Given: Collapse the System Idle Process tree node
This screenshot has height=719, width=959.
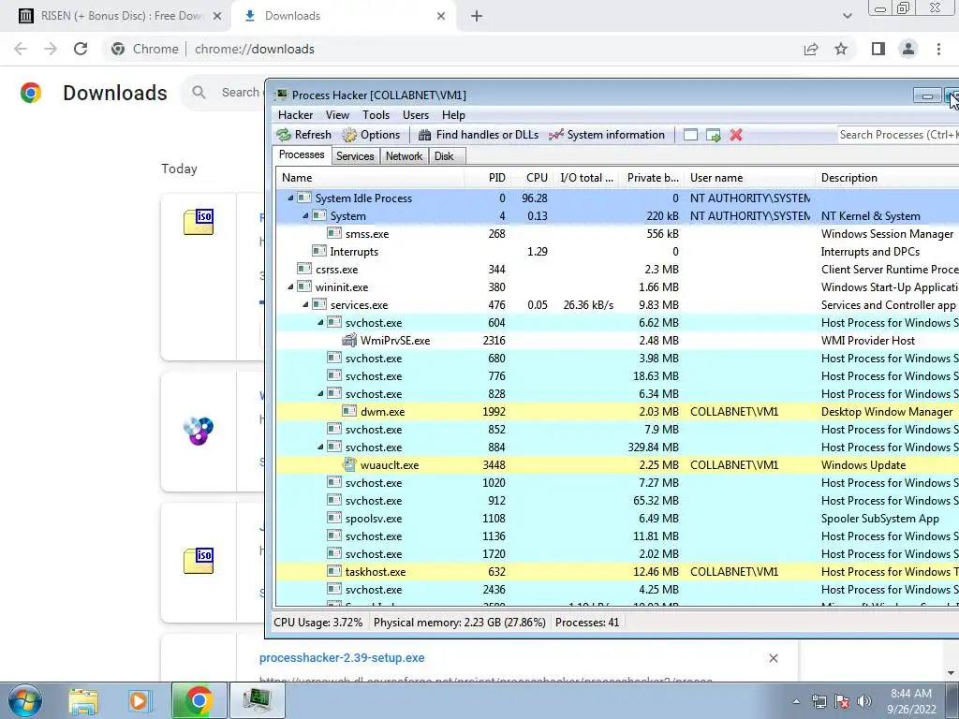Looking at the screenshot, I should (290, 198).
